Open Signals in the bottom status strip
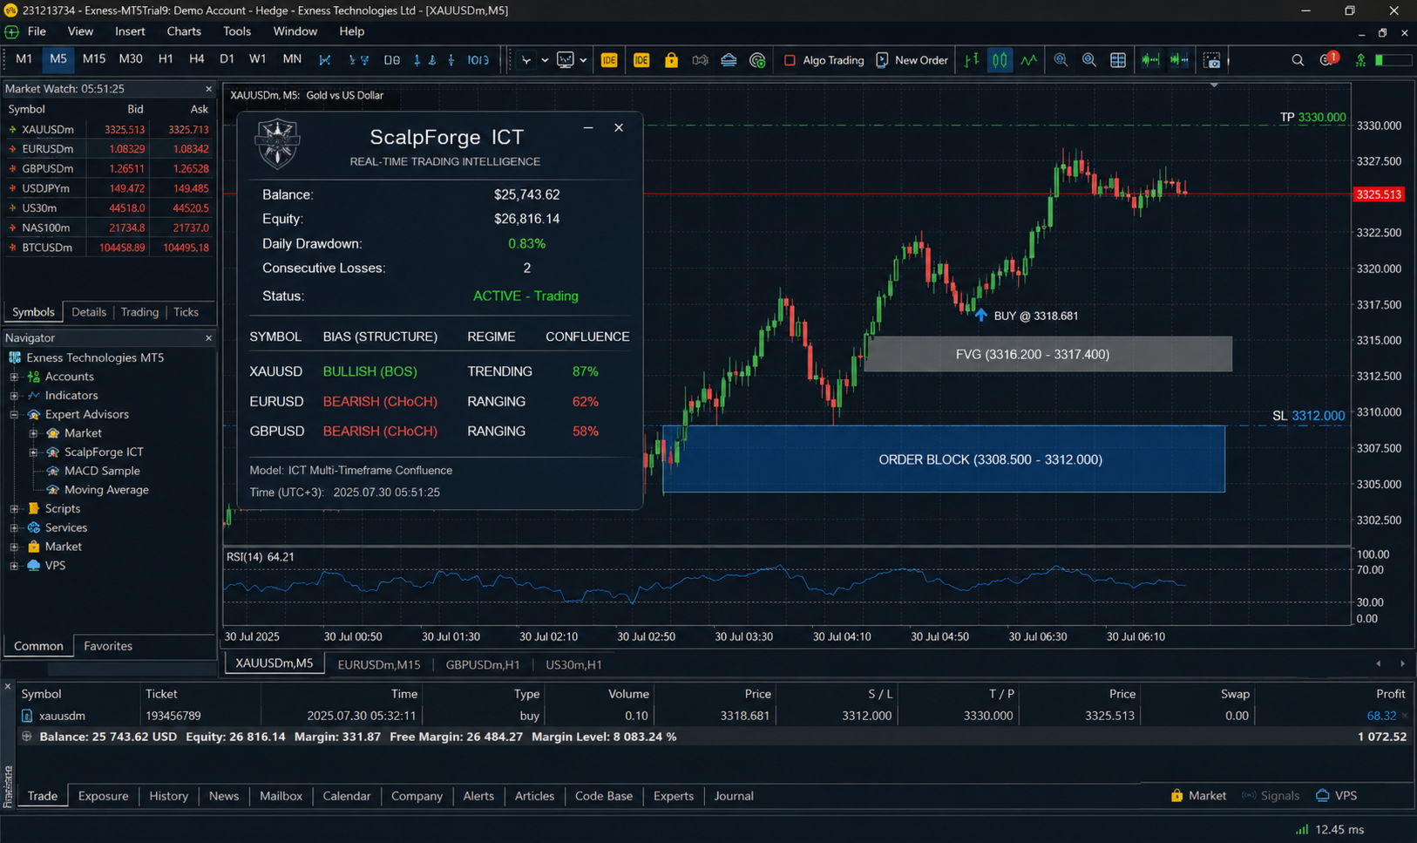 click(x=1271, y=796)
